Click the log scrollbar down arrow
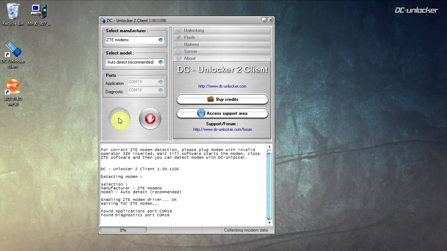This screenshot has height=251, width=447. click(x=269, y=222)
